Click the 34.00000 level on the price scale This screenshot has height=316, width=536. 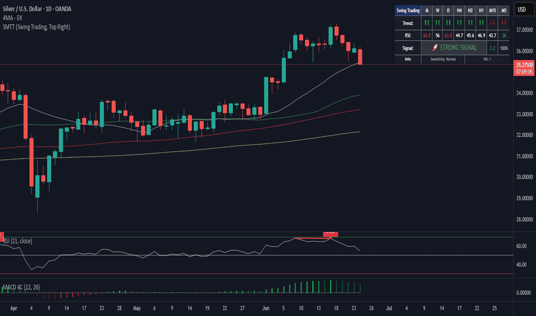tap(524, 93)
